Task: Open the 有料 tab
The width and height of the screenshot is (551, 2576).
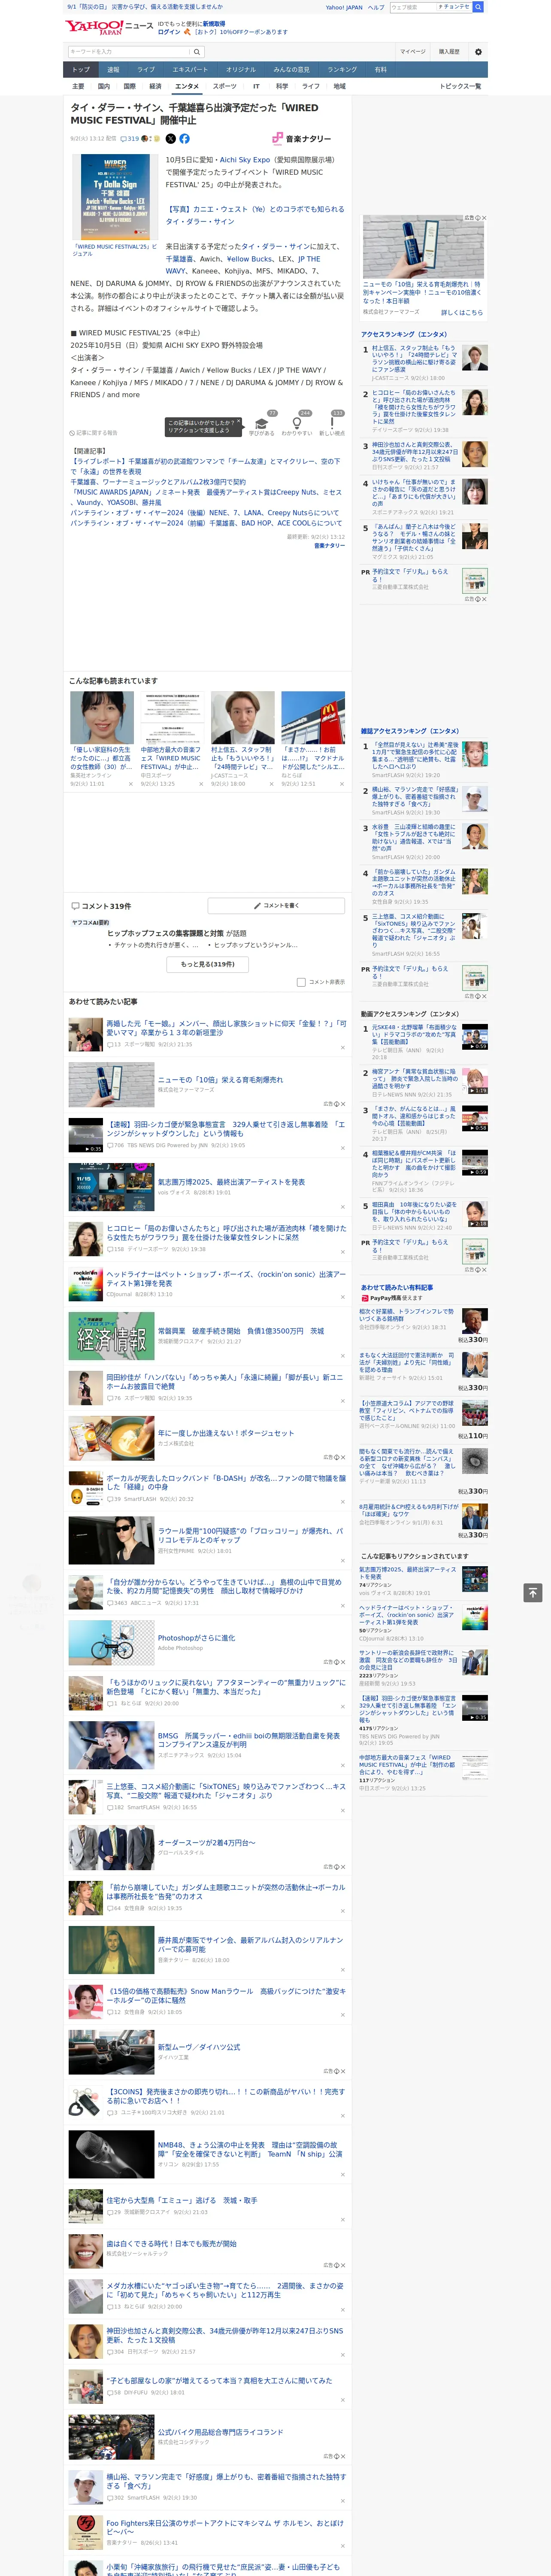Action: coord(380,70)
